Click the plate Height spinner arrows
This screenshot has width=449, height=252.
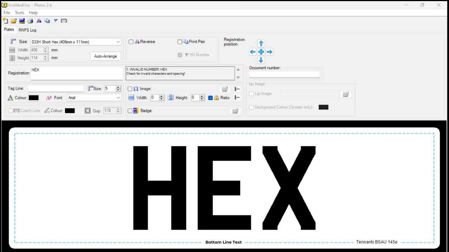point(46,58)
